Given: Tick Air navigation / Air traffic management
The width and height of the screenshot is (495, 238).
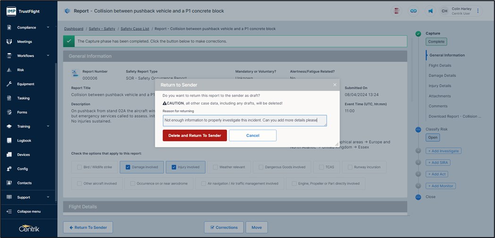Looking at the screenshot, I should [x=203, y=183].
